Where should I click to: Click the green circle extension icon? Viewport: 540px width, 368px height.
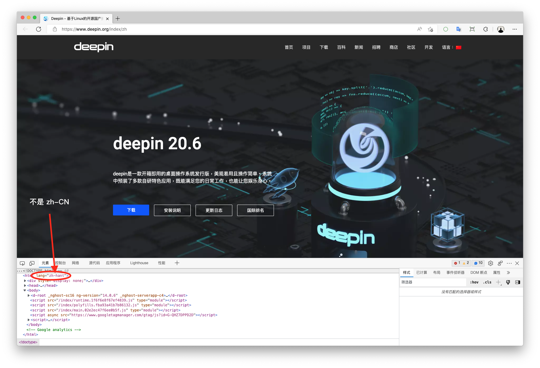pos(446,29)
